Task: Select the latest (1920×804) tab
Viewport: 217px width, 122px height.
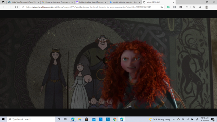Action: [159, 2]
